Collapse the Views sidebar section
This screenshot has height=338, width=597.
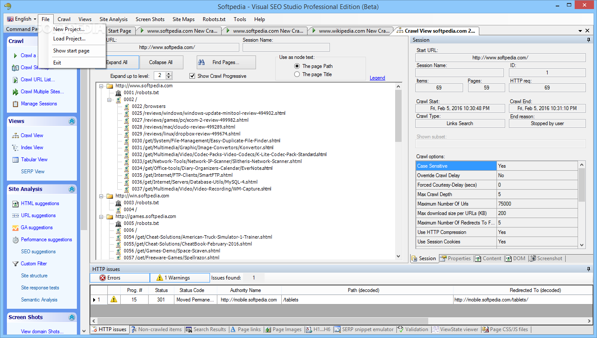pos(72,121)
